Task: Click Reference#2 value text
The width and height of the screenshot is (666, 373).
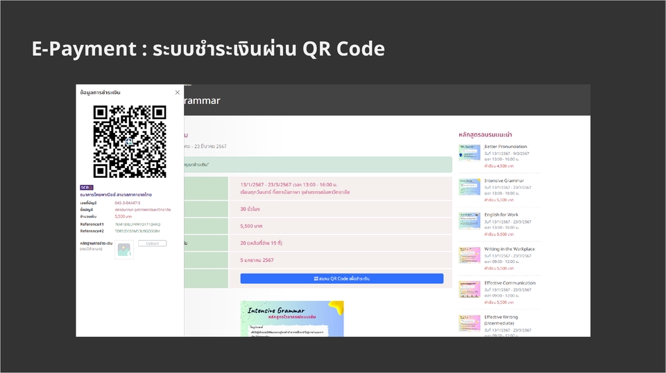Action: click(x=137, y=231)
